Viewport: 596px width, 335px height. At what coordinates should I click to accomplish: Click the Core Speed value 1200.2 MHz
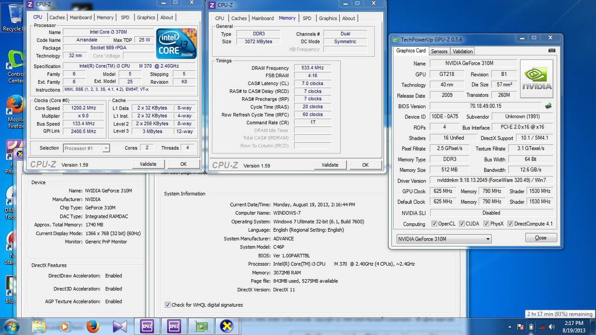coord(84,108)
